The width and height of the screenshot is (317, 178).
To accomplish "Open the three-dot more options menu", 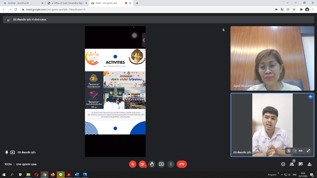I will pos(171,164).
